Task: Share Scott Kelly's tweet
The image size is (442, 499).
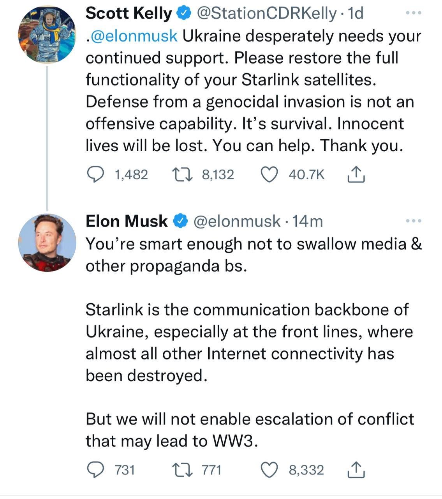Action: (356, 175)
